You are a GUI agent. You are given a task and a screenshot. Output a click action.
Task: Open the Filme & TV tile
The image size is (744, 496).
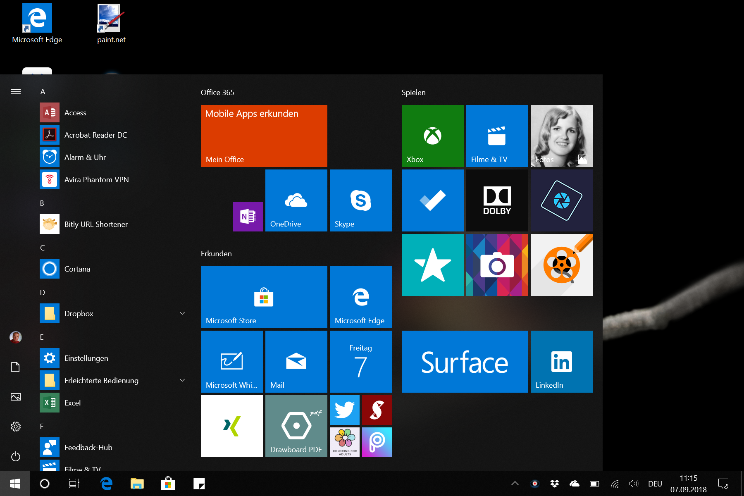[497, 136]
